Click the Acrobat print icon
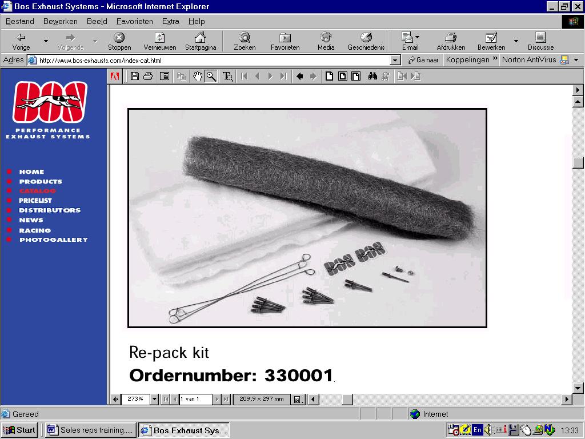Image resolution: width=585 pixels, height=439 pixels. tap(148, 76)
